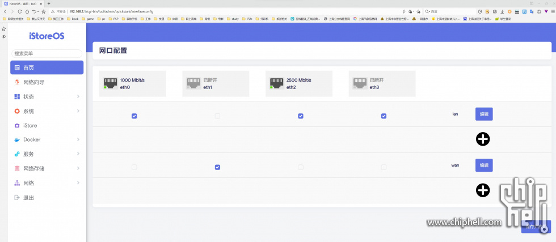Check eth3 in the wan row
Screen dimensions: 556x242
point(384,167)
